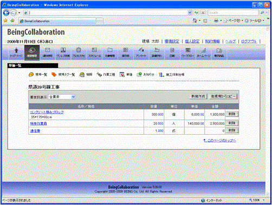
Task: Delete the コンクリート積みブロック row
Action: [x=232, y=114]
